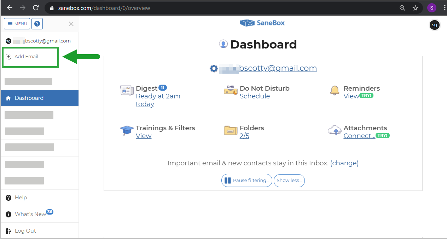Close the sidebar with the X

tap(71, 24)
